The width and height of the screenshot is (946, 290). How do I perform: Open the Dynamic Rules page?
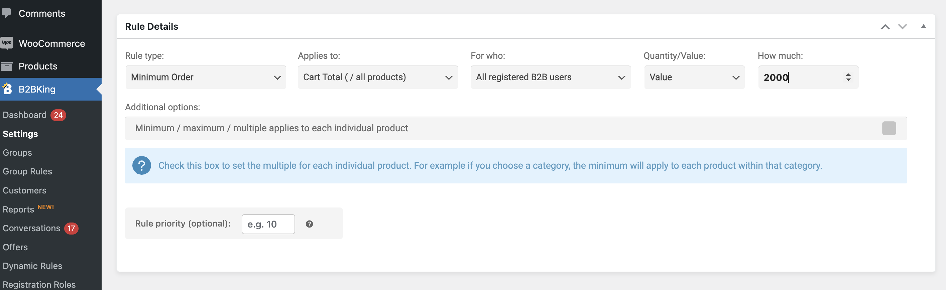pyautogui.click(x=32, y=266)
